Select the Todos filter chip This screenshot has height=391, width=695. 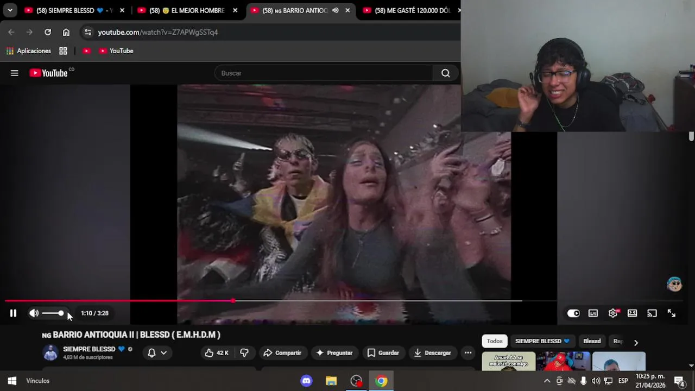tap(495, 341)
